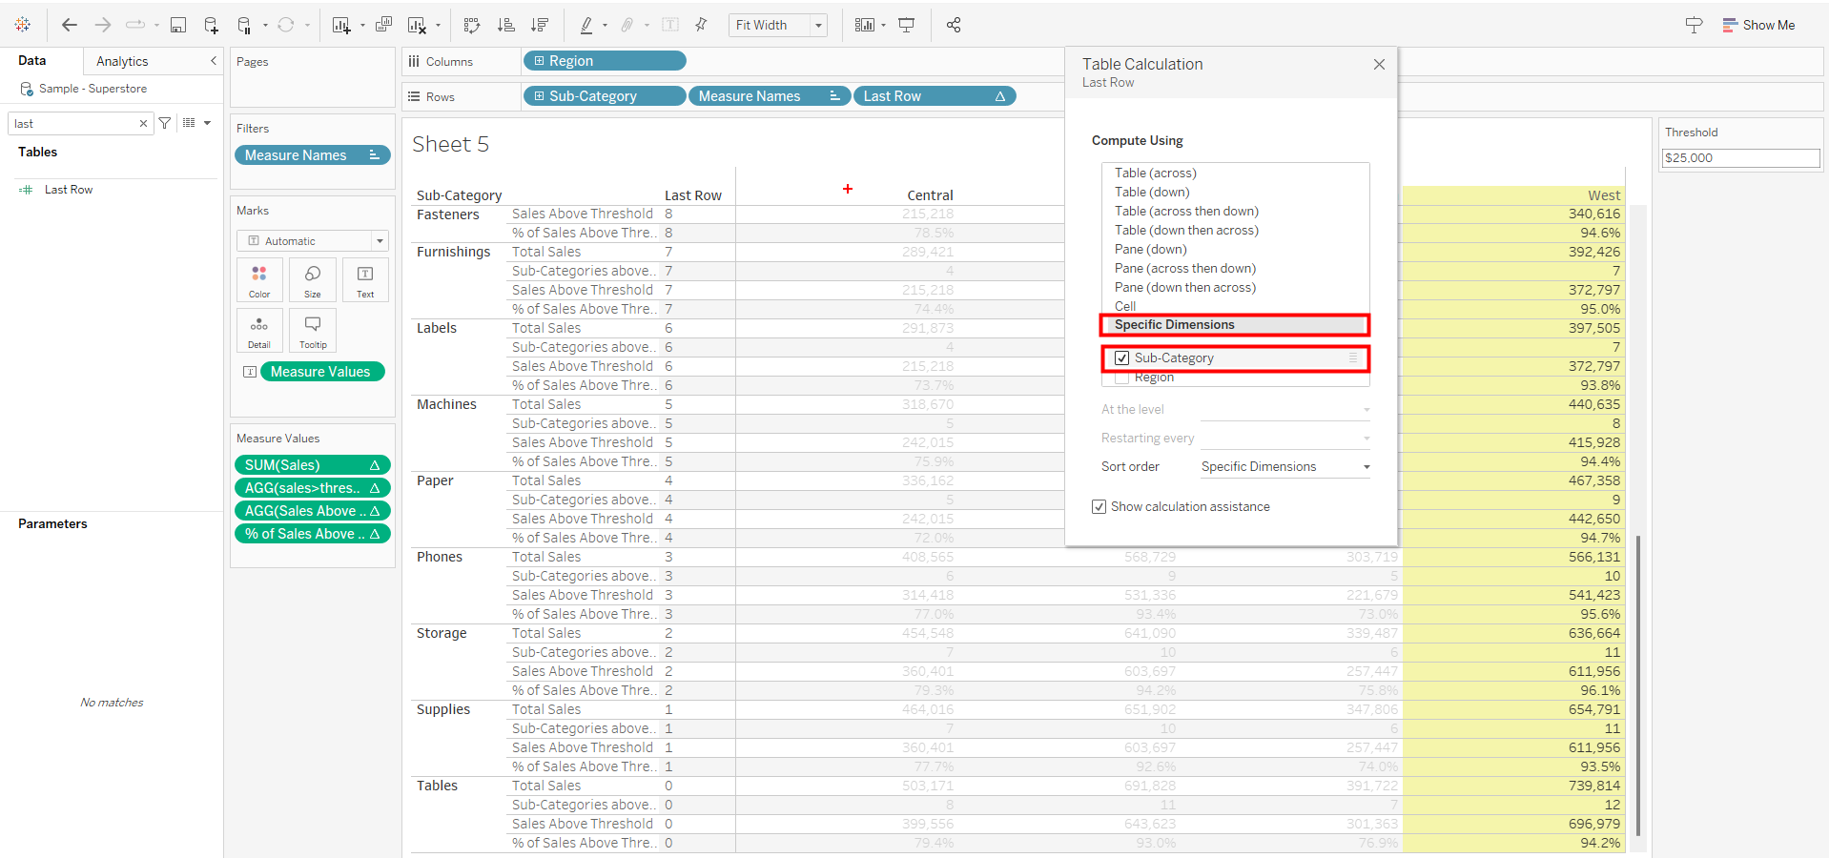Open Presentation Mode from toolbar
This screenshot has height=858, width=1829.
coord(907,25)
